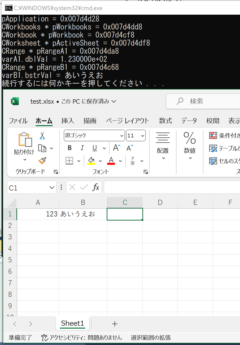Screen dimensions: 240x345
Task: Click the Cut scissors icon
Action: coord(42,136)
